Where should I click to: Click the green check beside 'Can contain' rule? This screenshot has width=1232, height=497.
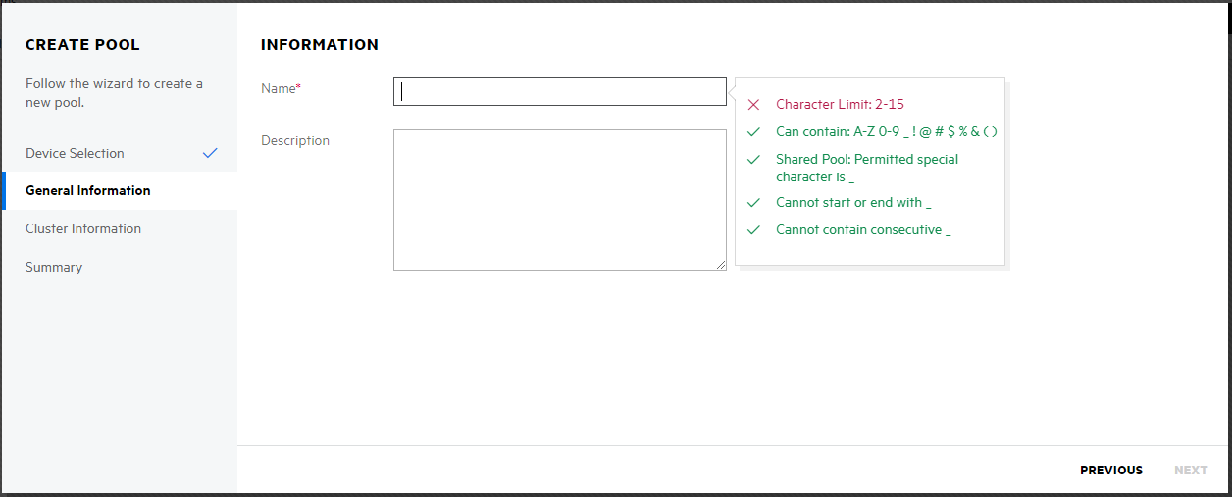click(753, 131)
